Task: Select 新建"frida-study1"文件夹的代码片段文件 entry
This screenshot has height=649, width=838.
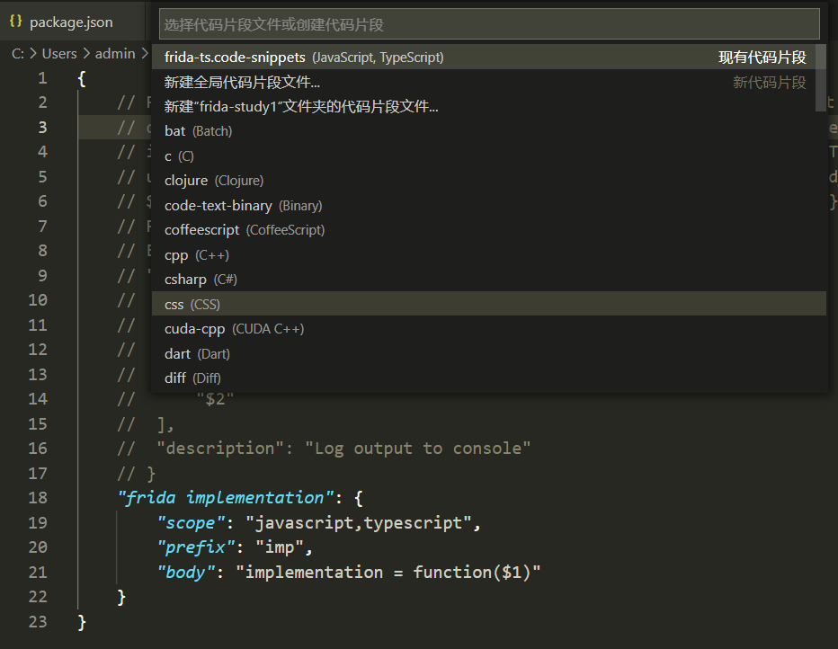Action: tap(301, 107)
